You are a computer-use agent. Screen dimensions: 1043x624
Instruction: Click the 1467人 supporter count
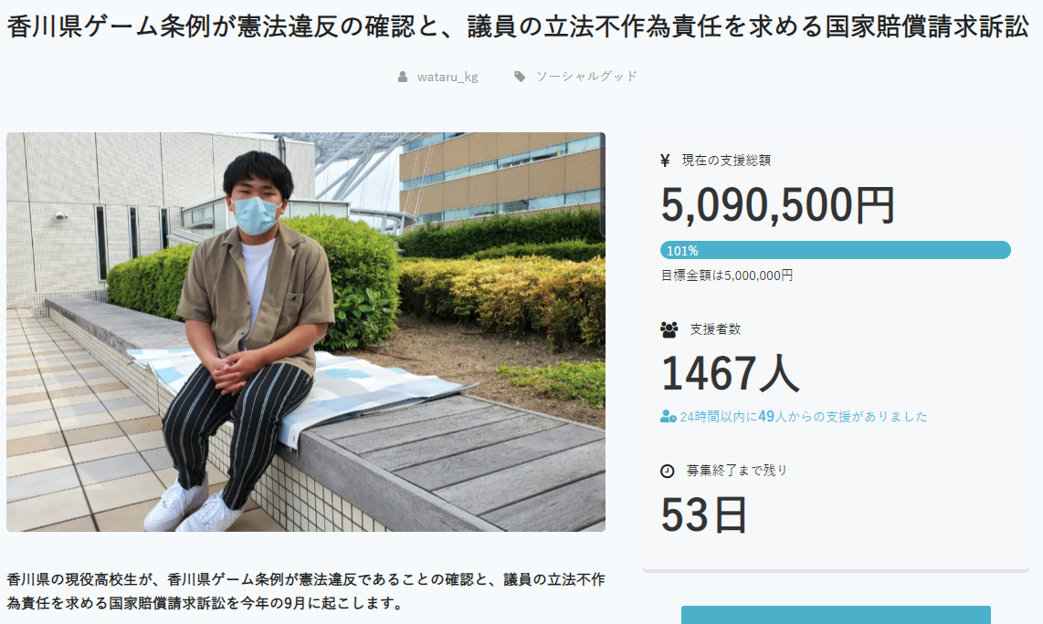pos(730,373)
